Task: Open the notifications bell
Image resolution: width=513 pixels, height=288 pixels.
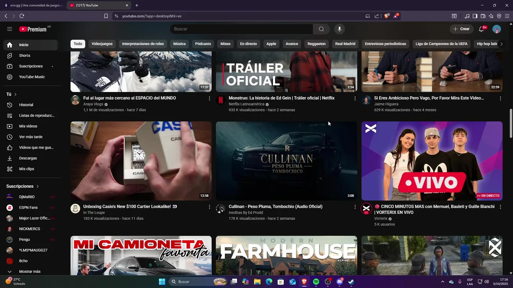Action: click(x=482, y=29)
